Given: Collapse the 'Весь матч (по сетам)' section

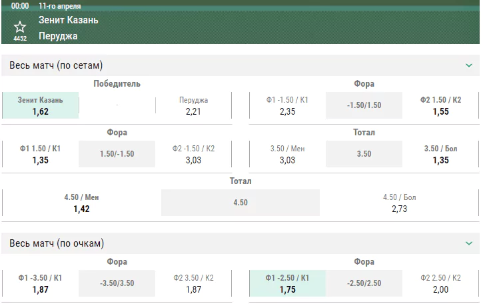Looking at the screenshot, I should tap(469, 65).
